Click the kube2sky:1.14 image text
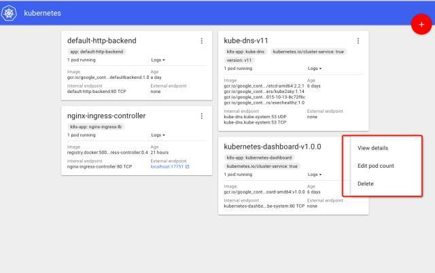435x273 pixels. pyautogui.click(x=264, y=92)
